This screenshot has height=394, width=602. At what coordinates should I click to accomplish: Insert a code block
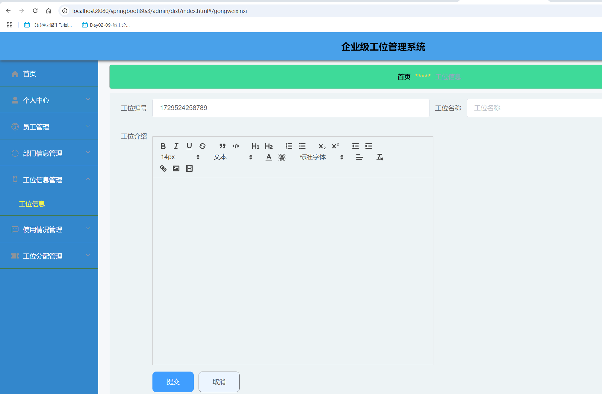(236, 146)
